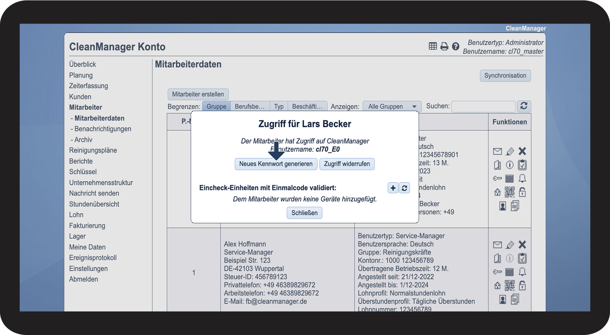Image resolution: width=610 pixels, height=335 pixels.
Task: Select the Berufsbe… filter tab
Action: tap(250, 106)
